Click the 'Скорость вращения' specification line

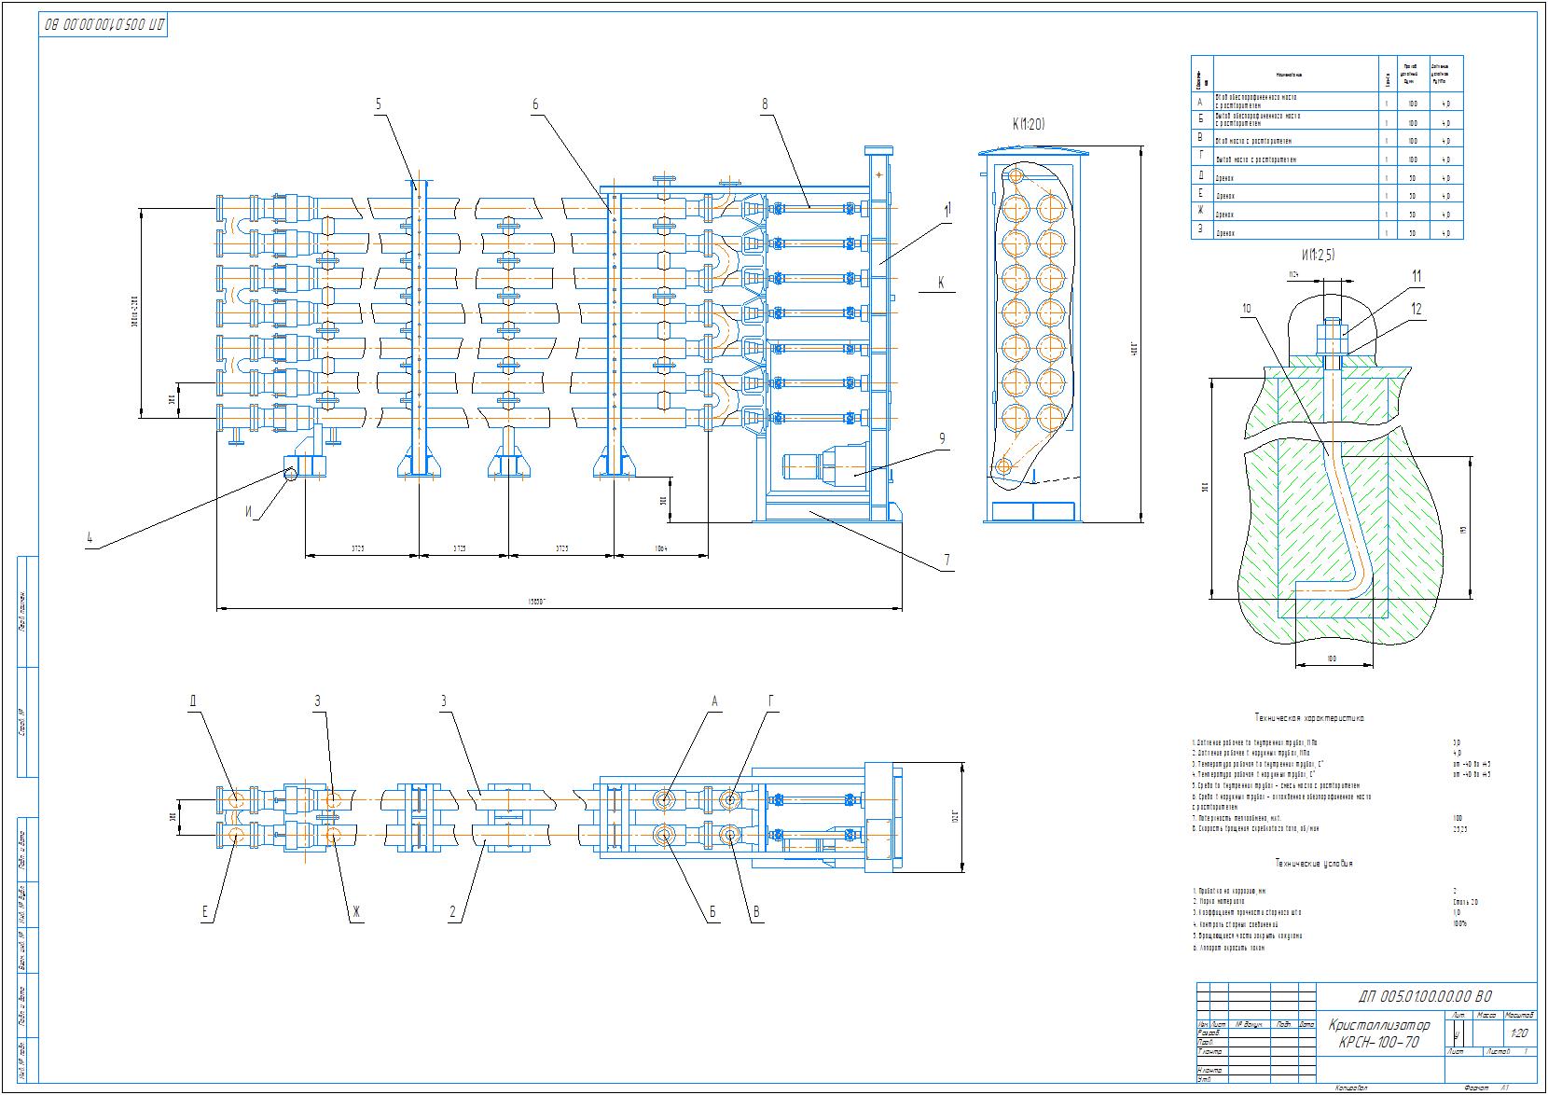coord(1255,828)
